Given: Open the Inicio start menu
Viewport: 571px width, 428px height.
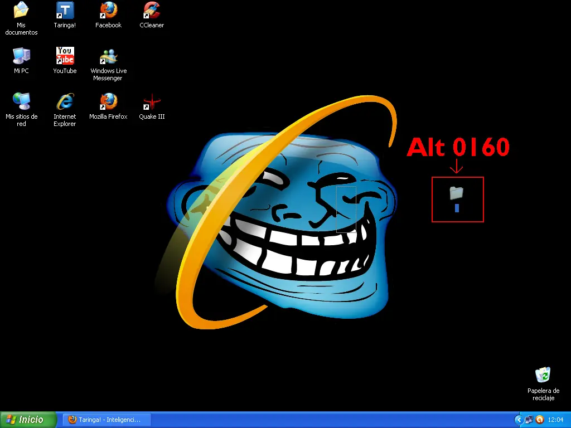Looking at the screenshot, I should [28, 420].
